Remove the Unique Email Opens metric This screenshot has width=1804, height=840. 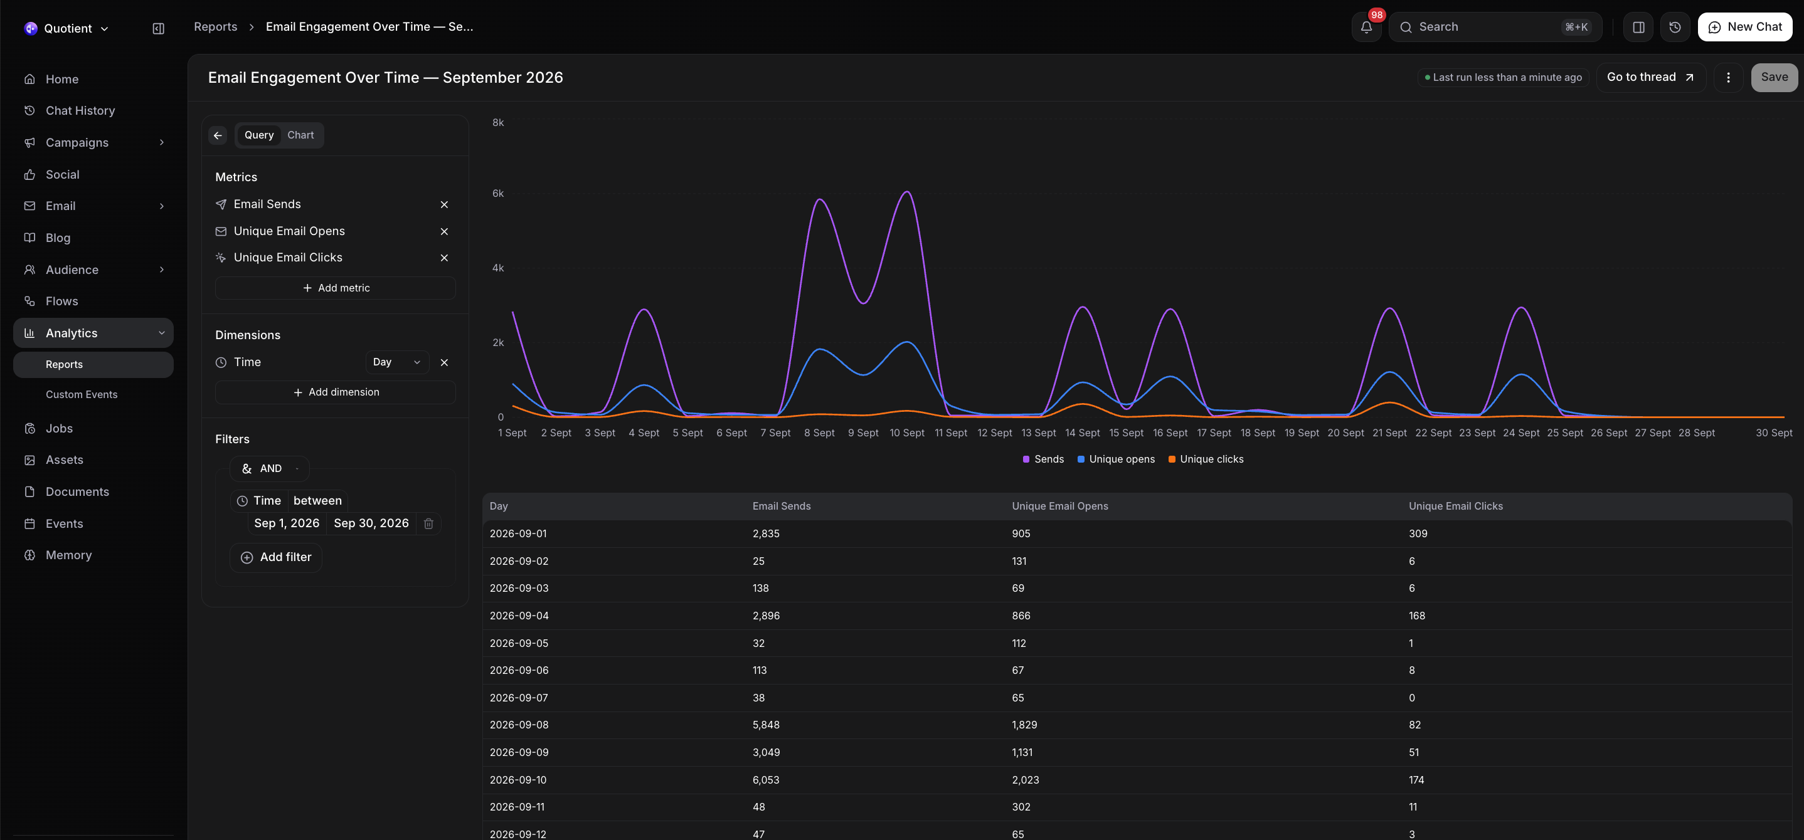click(x=444, y=231)
